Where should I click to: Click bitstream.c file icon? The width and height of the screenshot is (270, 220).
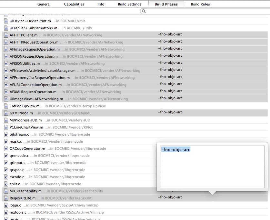(6, 135)
